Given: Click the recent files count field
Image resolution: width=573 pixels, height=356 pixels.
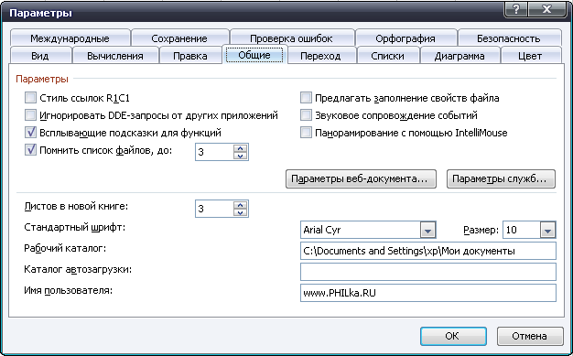Looking at the screenshot, I should (214, 152).
